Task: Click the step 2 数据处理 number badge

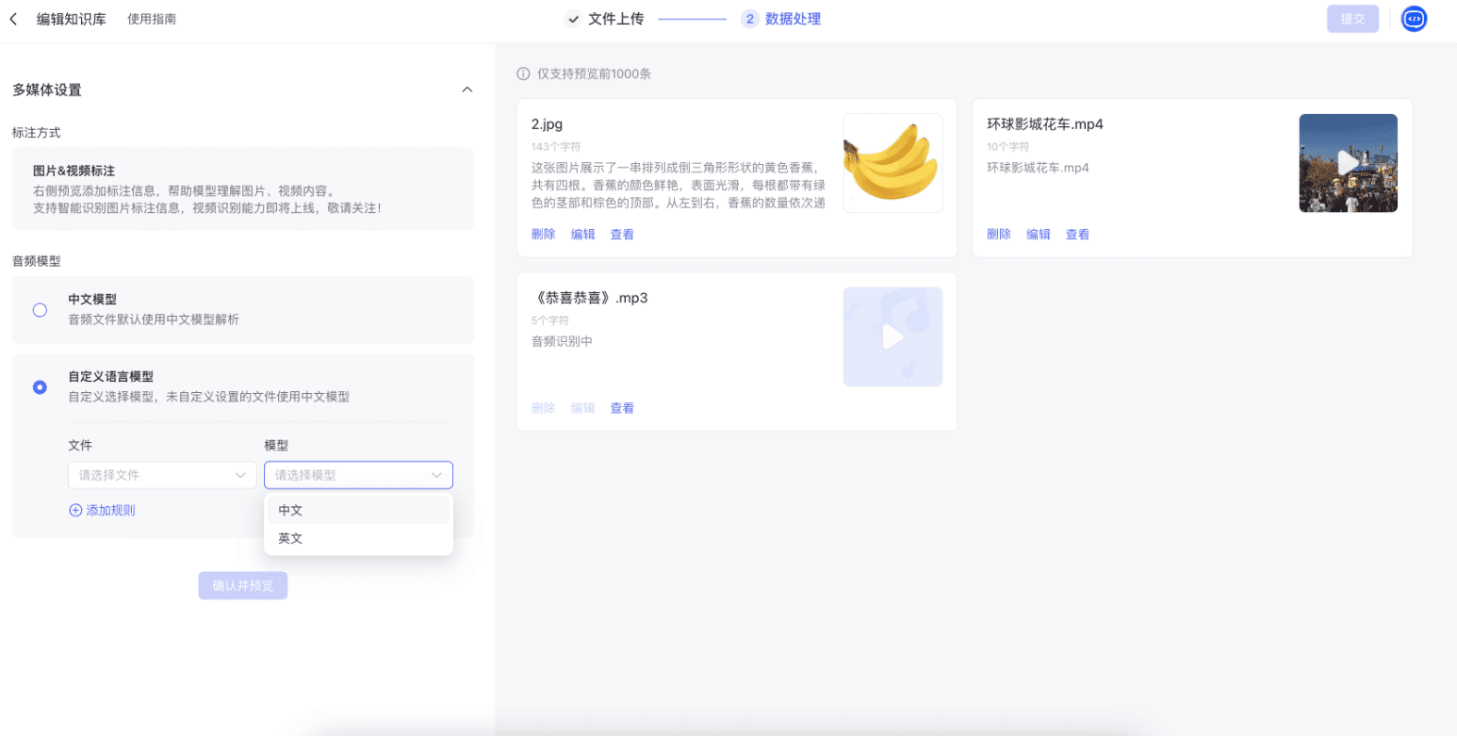Action: [750, 19]
